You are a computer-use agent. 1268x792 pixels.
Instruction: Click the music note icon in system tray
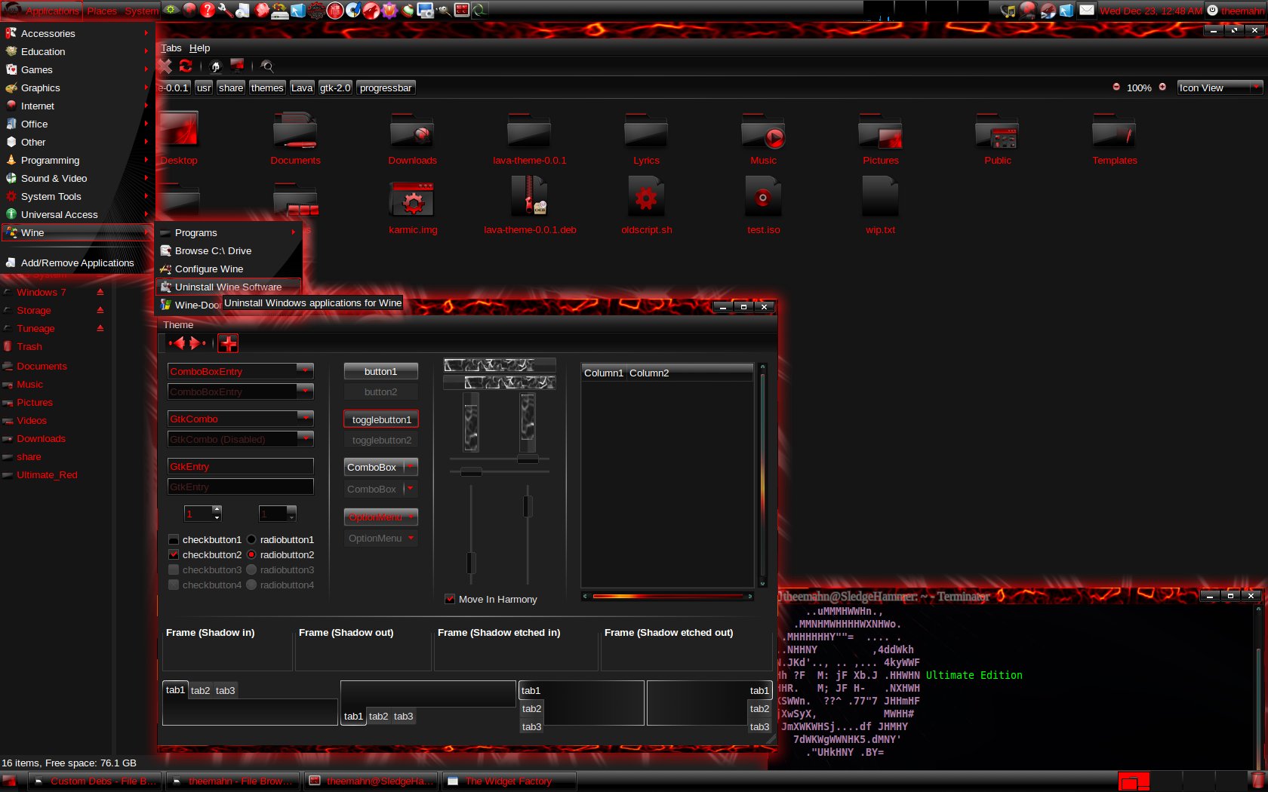[1008, 11]
